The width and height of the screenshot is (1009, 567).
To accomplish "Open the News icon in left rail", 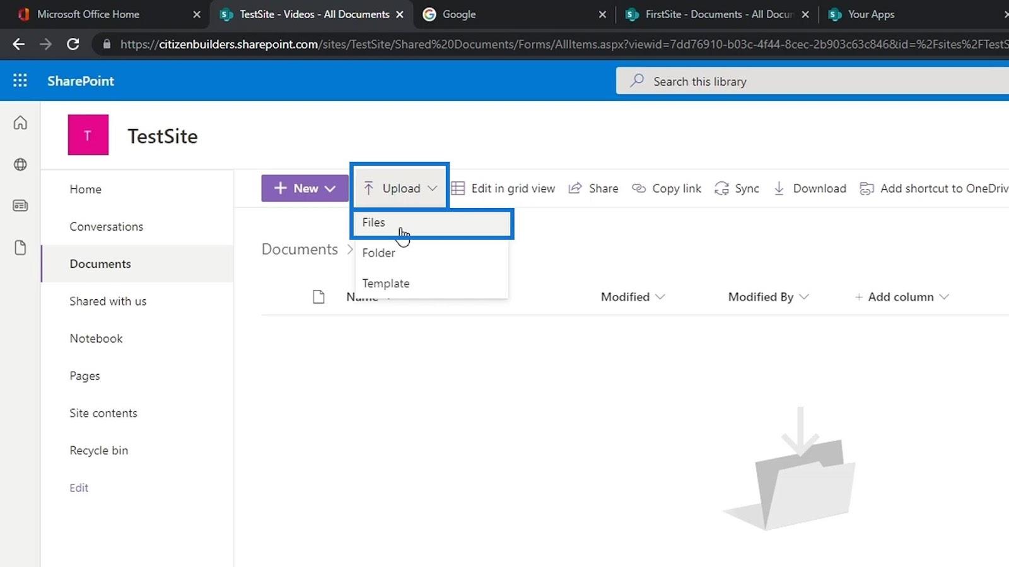I will click(20, 205).
